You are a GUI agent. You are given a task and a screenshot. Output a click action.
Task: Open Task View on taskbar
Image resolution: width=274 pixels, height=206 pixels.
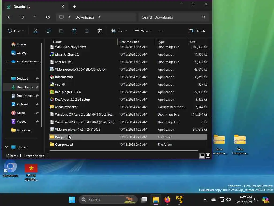coord(144,200)
